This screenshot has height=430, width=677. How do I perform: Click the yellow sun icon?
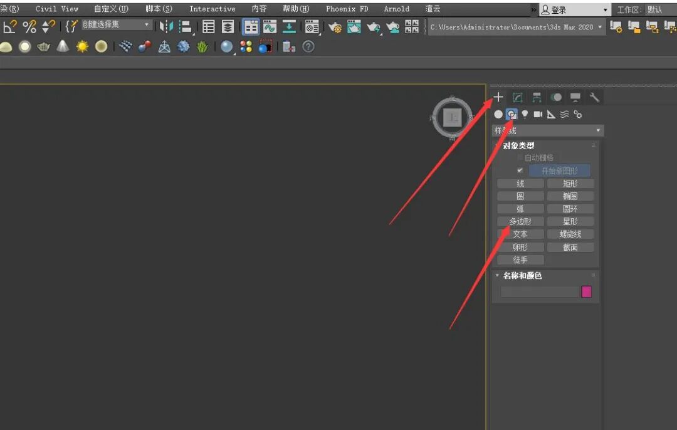tap(82, 46)
